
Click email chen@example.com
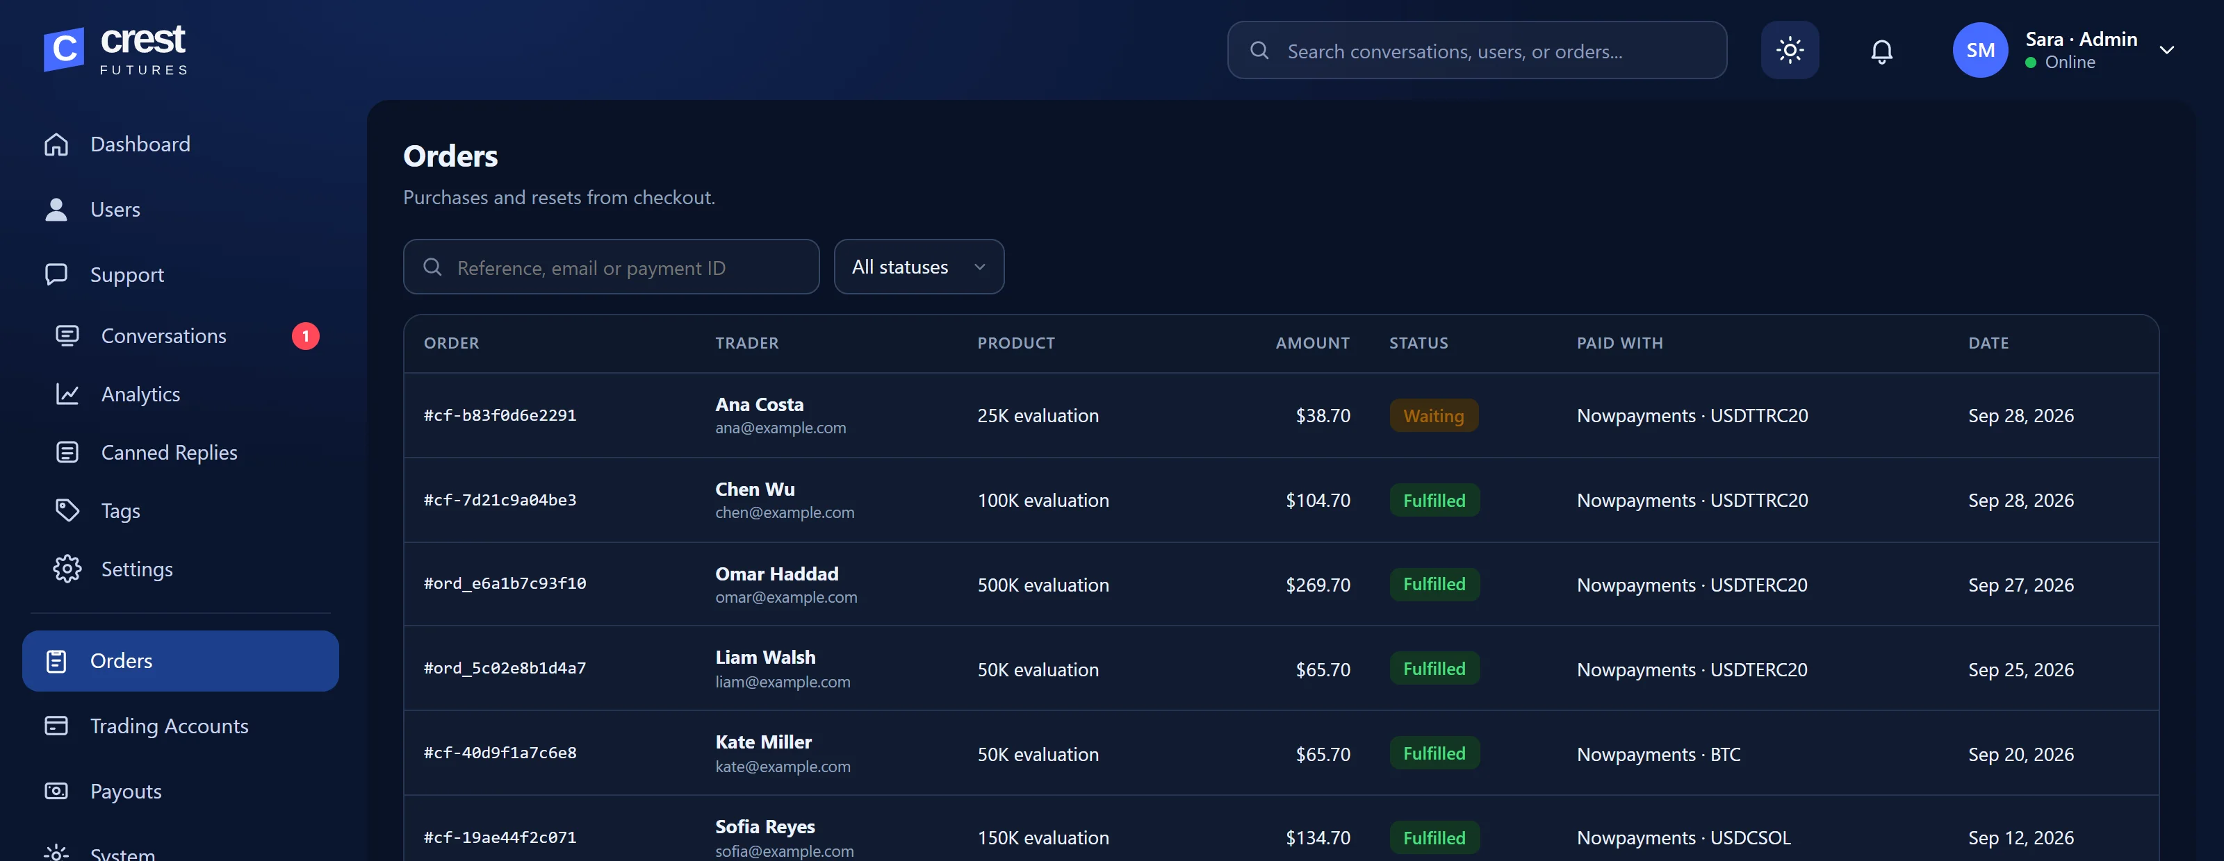(784, 512)
